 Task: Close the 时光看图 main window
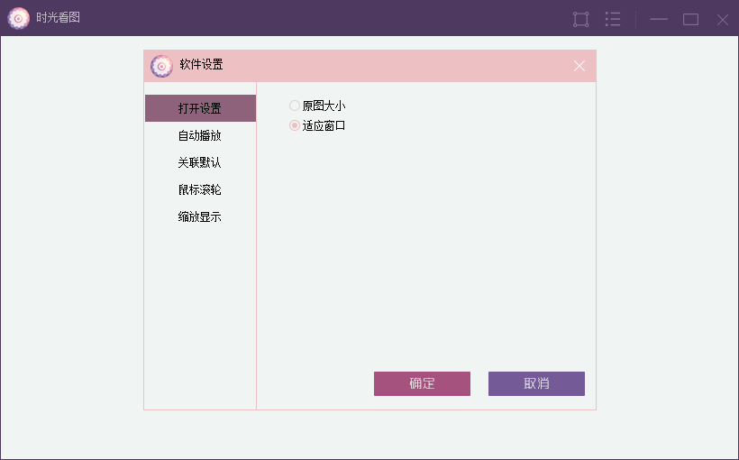point(723,19)
